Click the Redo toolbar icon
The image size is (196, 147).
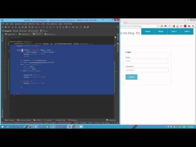click(x=16, y=27)
